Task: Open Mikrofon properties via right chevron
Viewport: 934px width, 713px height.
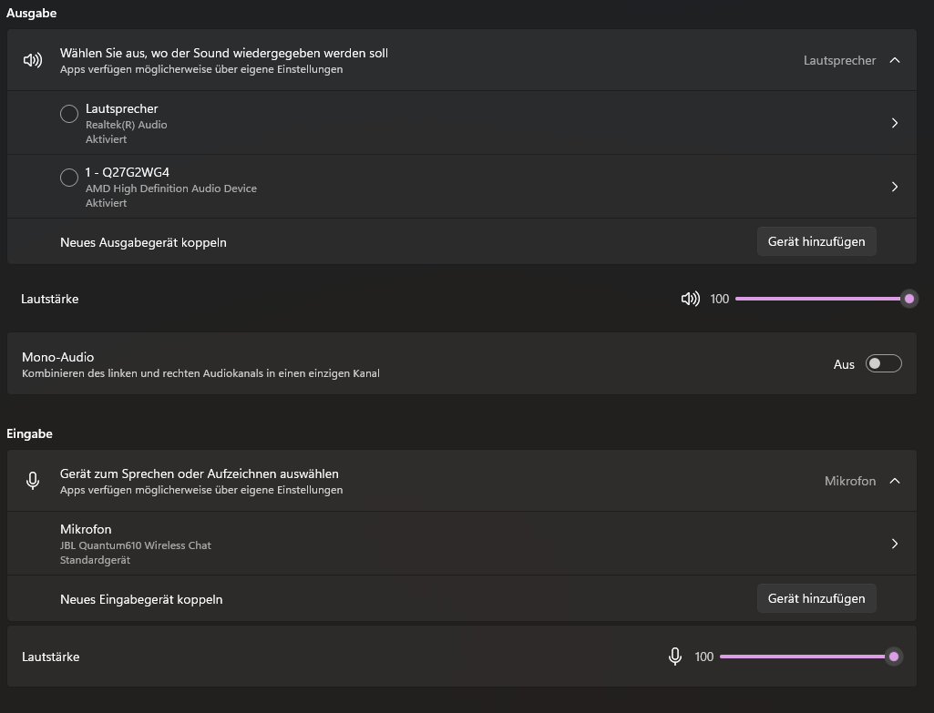Action: coord(894,544)
